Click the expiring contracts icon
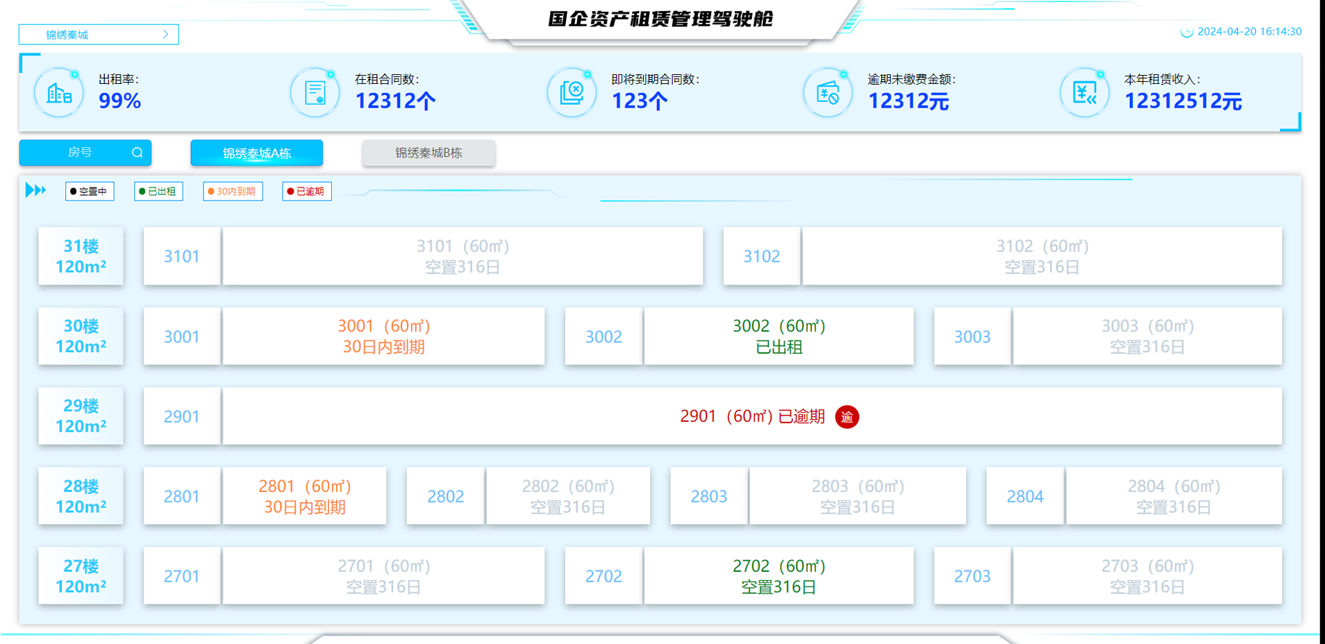 point(572,93)
